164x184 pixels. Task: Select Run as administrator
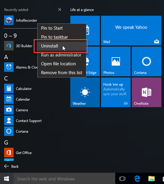pos(62,55)
